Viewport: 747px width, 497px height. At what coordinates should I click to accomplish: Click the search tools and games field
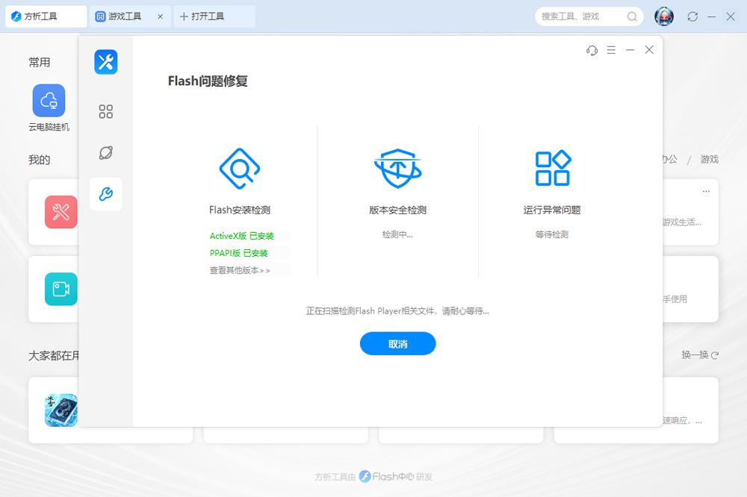[x=581, y=16]
